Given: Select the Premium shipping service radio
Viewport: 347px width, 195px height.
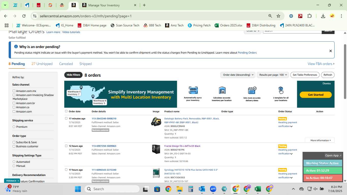Looking at the screenshot, I should pyautogui.click(x=14, y=127).
